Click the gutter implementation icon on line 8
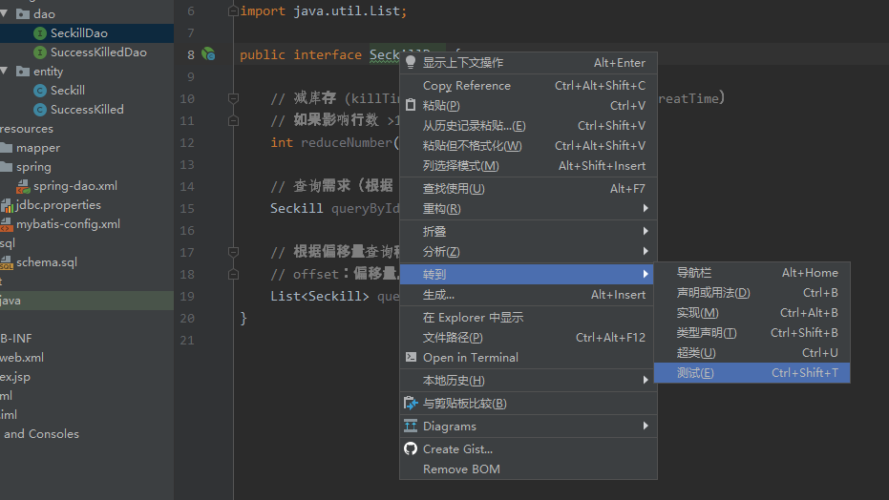This screenshot has width=889, height=500. [x=208, y=54]
